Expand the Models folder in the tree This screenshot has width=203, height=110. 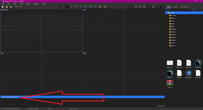coord(168,32)
